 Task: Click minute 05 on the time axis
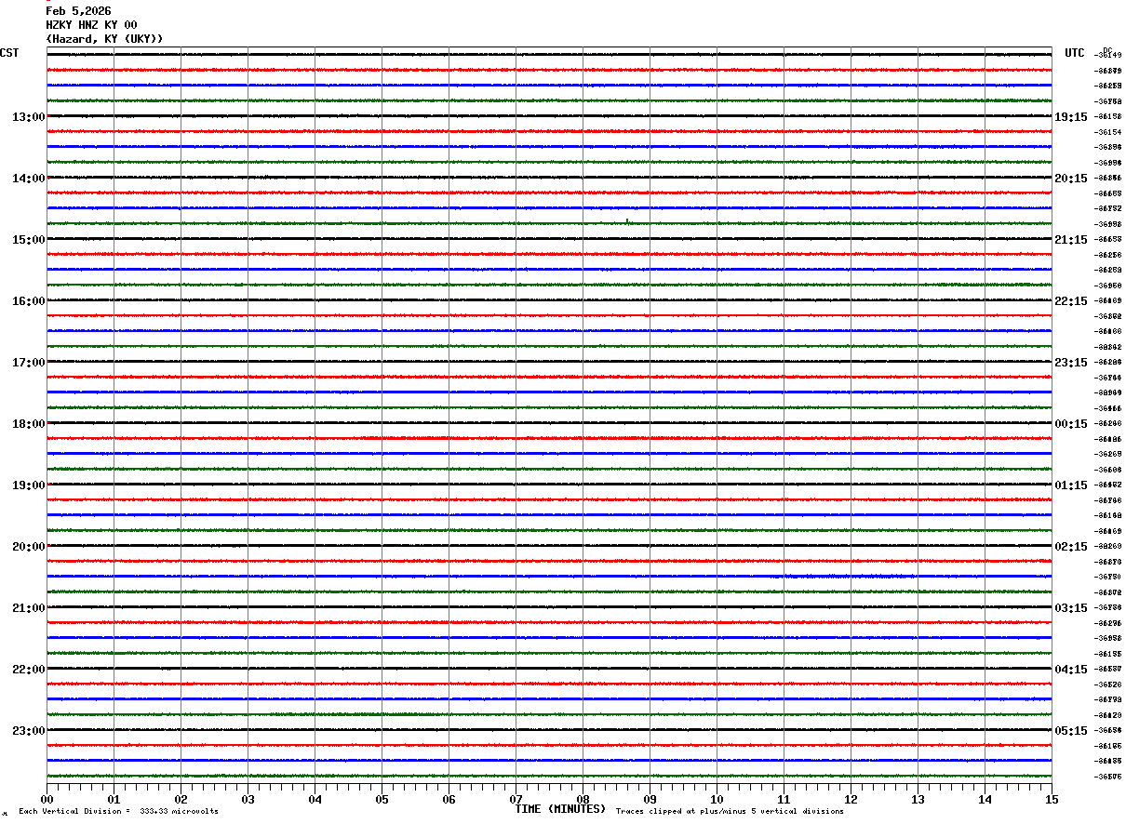[x=382, y=799]
